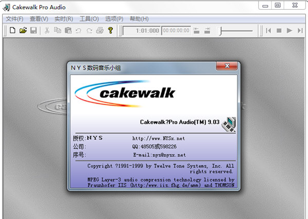The height and width of the screenshot is (219, 308).
Task: Click the position slider in the toolbar
Action: pos(236,31)
